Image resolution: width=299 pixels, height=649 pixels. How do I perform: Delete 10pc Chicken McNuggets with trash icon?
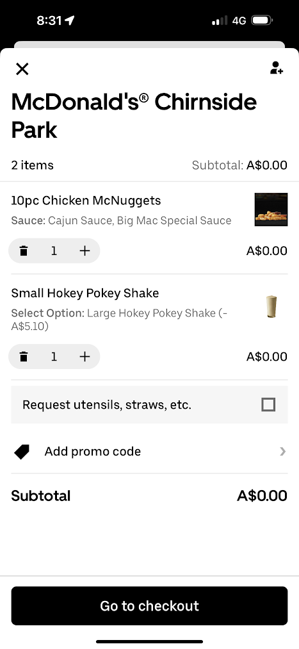click(24, 251)
